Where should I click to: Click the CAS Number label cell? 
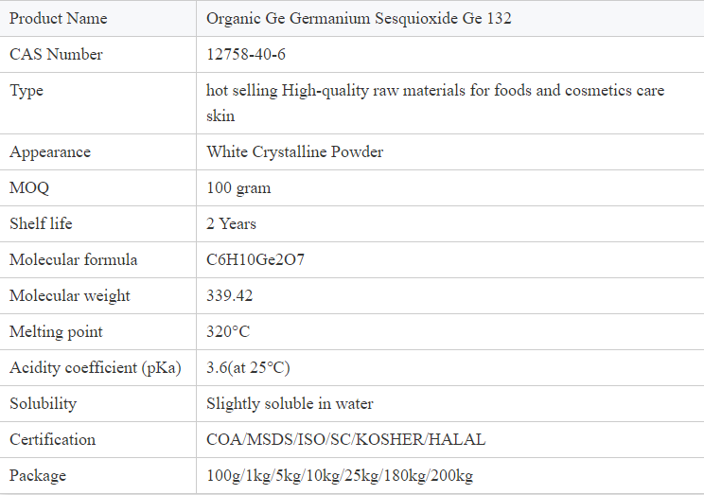[x=56, y=54]
